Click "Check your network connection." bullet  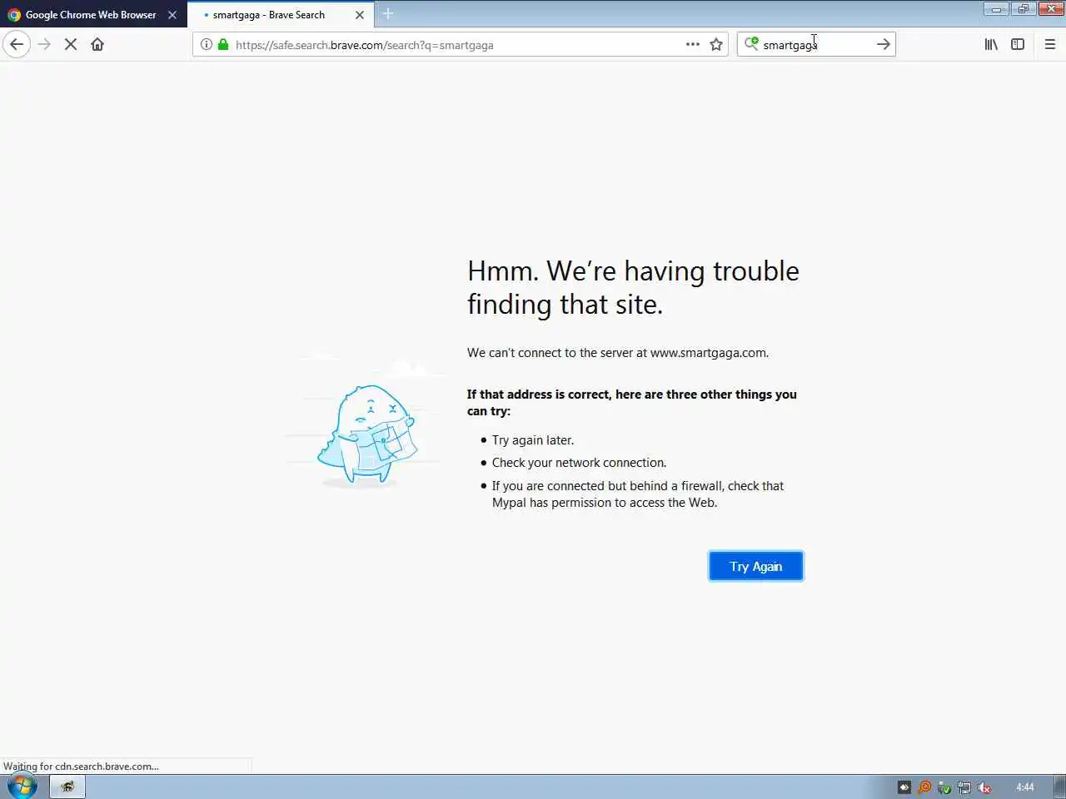pos(580,463)
